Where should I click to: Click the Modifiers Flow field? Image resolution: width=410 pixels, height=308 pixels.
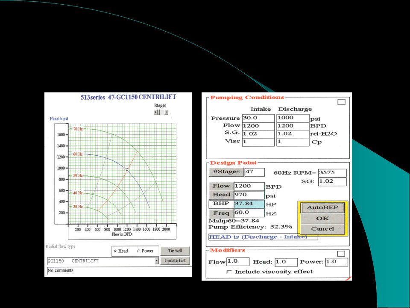tap(238, 262)
